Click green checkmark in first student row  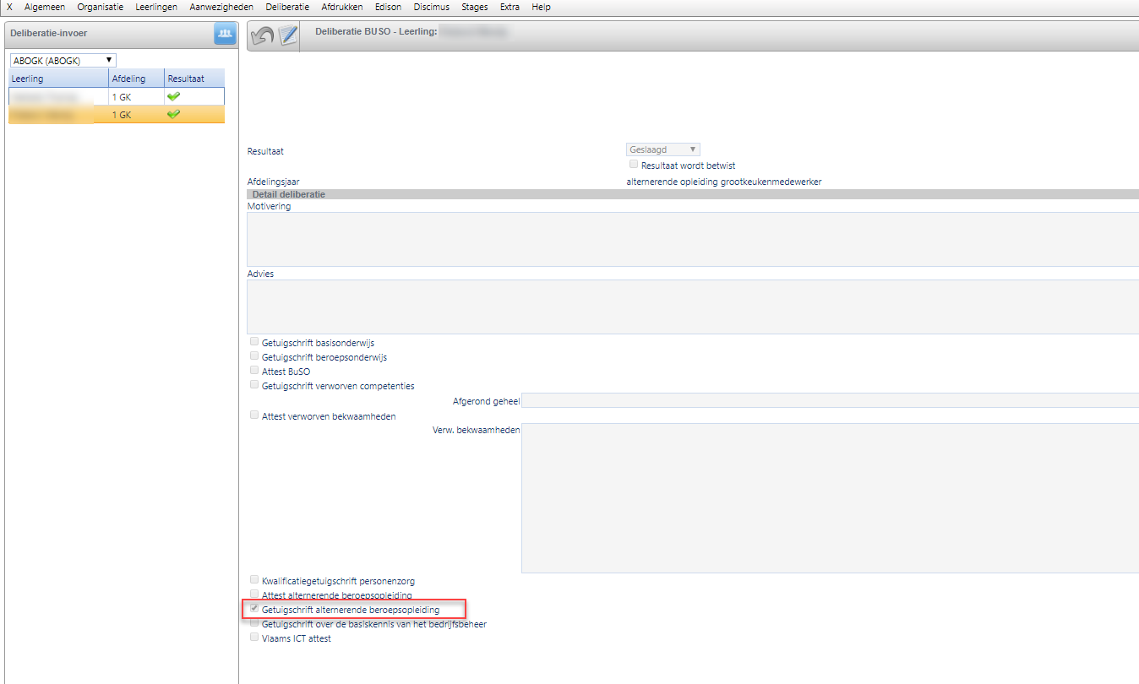(x=174, y=97)
